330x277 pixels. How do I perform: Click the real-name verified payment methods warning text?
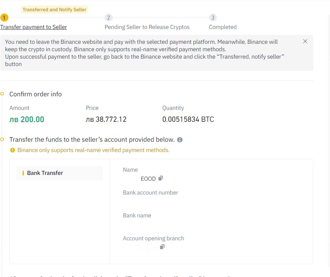click(93, 150)
